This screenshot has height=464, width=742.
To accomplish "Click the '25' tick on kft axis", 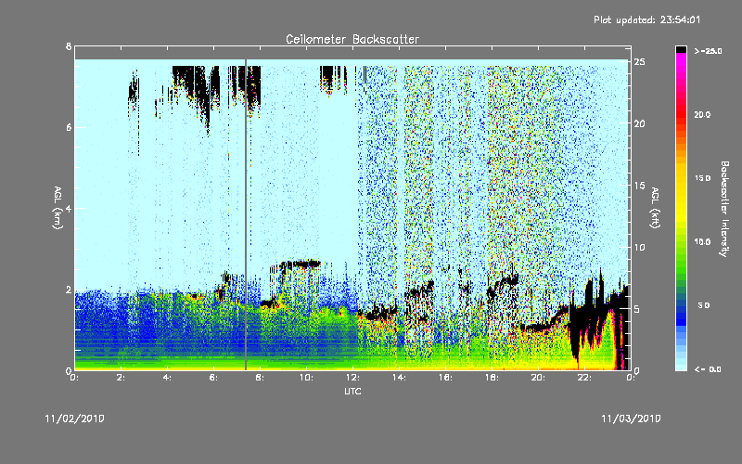I will tap(640, 62).
